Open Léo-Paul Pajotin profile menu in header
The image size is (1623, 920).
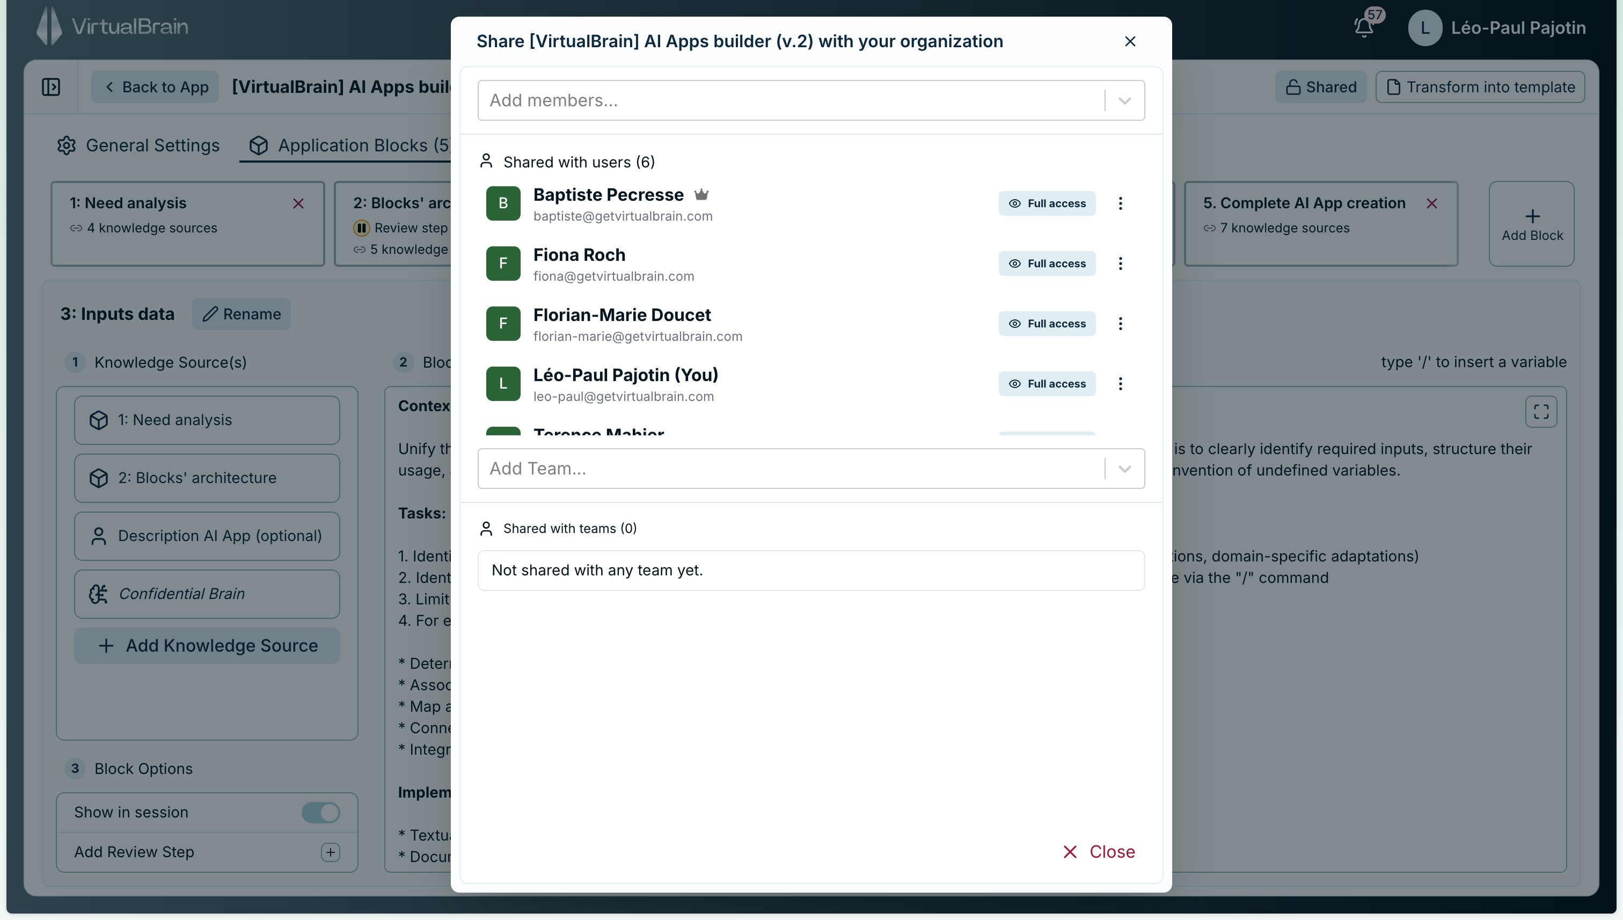coord(1497,28)
